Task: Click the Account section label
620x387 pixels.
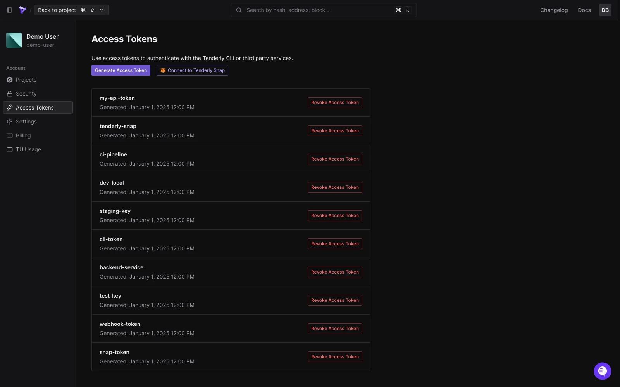Action: (x=15, y=68)
